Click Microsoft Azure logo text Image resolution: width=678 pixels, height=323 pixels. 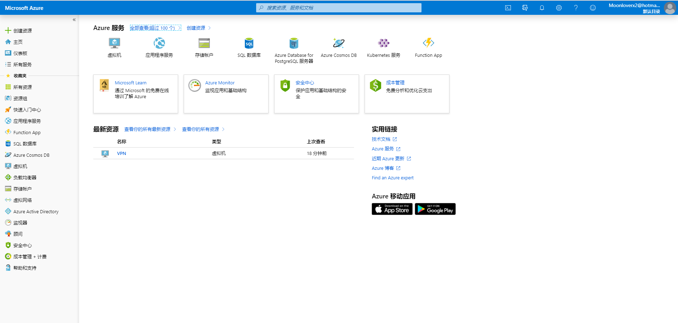pyautogui.click(x=24, y=8)
